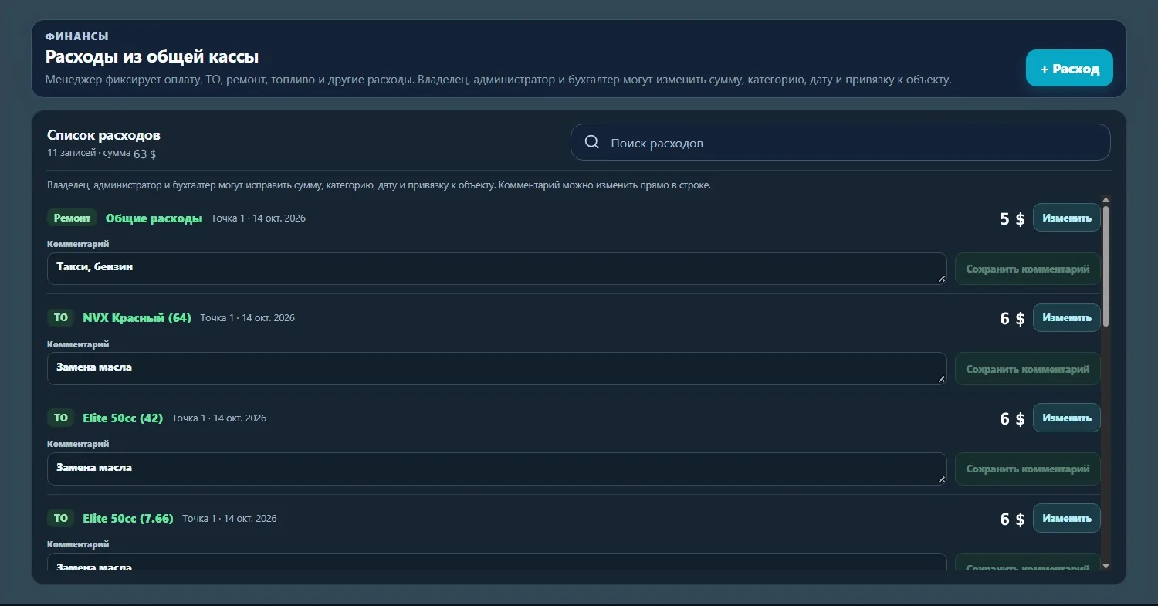Viewport: 1158px width, 606px height.
Task: Click the date text next to Elite 50cc (7.66)
Action: (229, 519)
